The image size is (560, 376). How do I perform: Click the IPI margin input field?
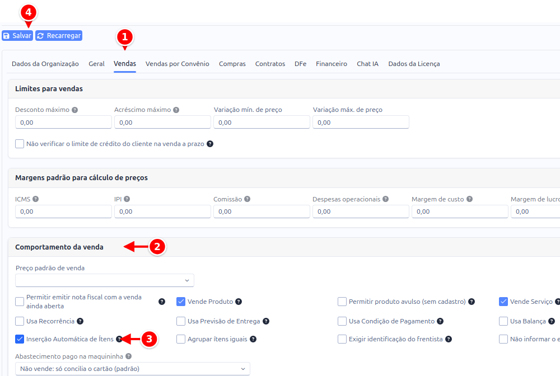(162, 211)
